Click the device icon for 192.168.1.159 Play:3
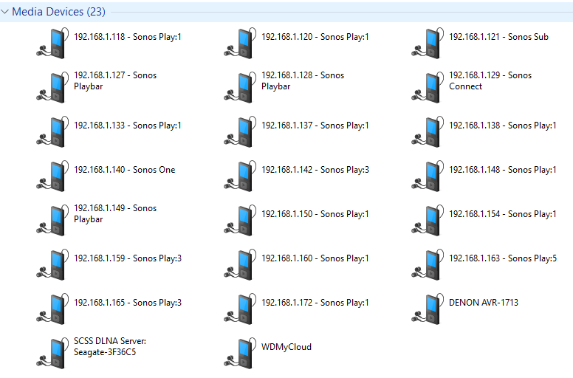The image size is (573, 378). click(x=52, y=265)
